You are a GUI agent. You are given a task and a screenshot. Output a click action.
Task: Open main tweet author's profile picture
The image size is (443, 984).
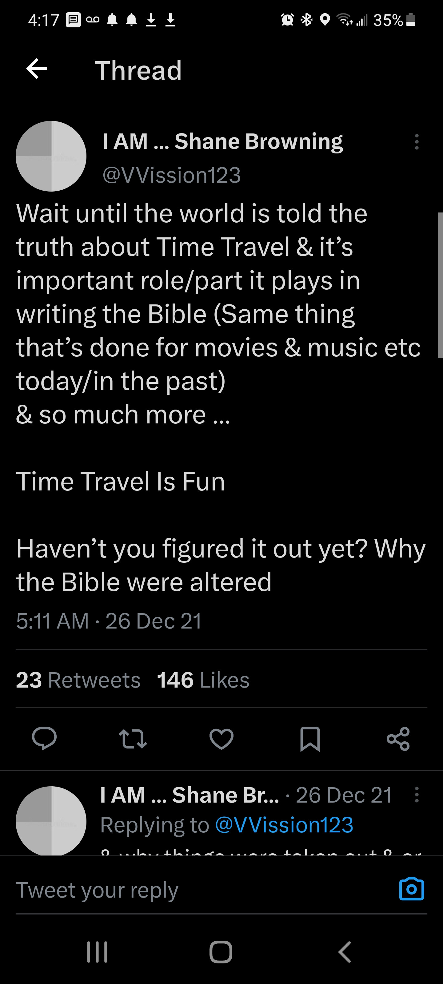pyautogui.click(x=51, y=156)
